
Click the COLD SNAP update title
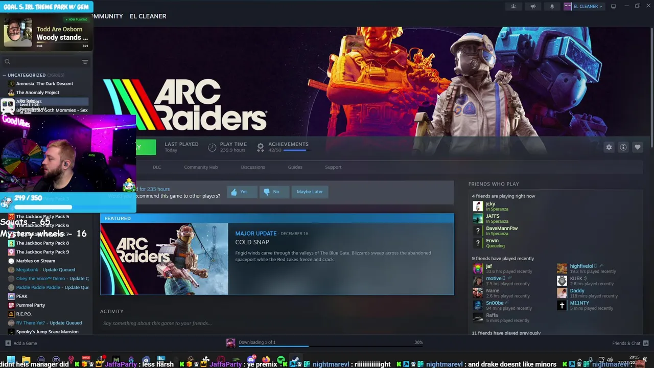252,242
